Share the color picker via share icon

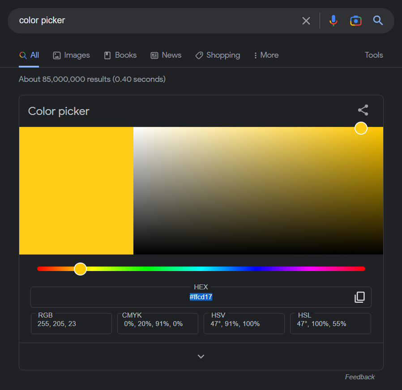click(363, 110)
